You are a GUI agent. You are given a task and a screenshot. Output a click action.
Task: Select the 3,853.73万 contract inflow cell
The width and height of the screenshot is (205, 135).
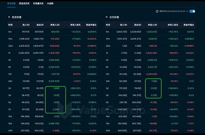pyautogui.click(x=122, y=32)
